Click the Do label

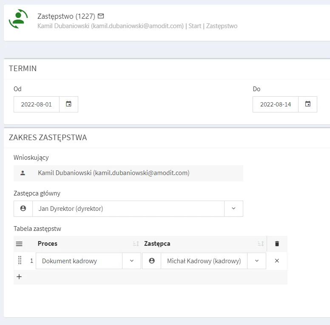256,89
